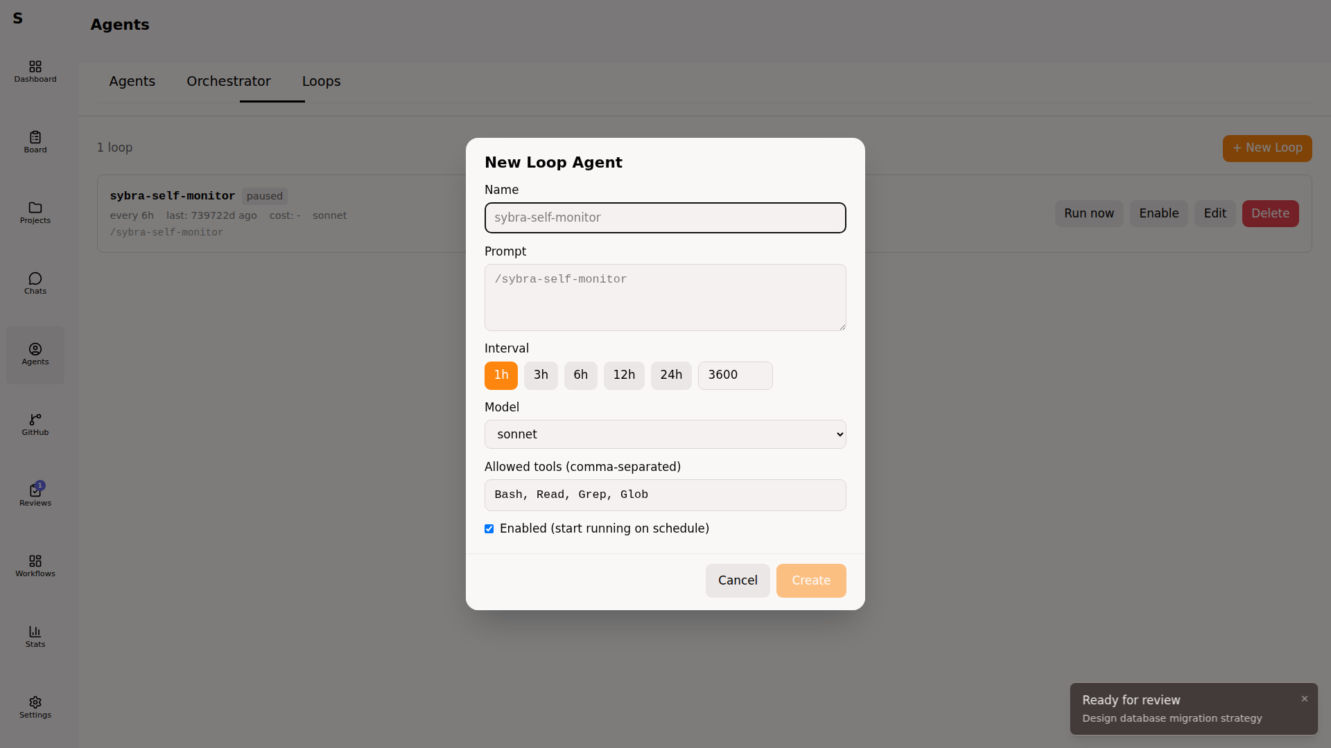The height and width of the screenshot is (748, 1331).
Task: Select the Agents sidebar icon
Action: pyautogui.click(x=35, y=355)
